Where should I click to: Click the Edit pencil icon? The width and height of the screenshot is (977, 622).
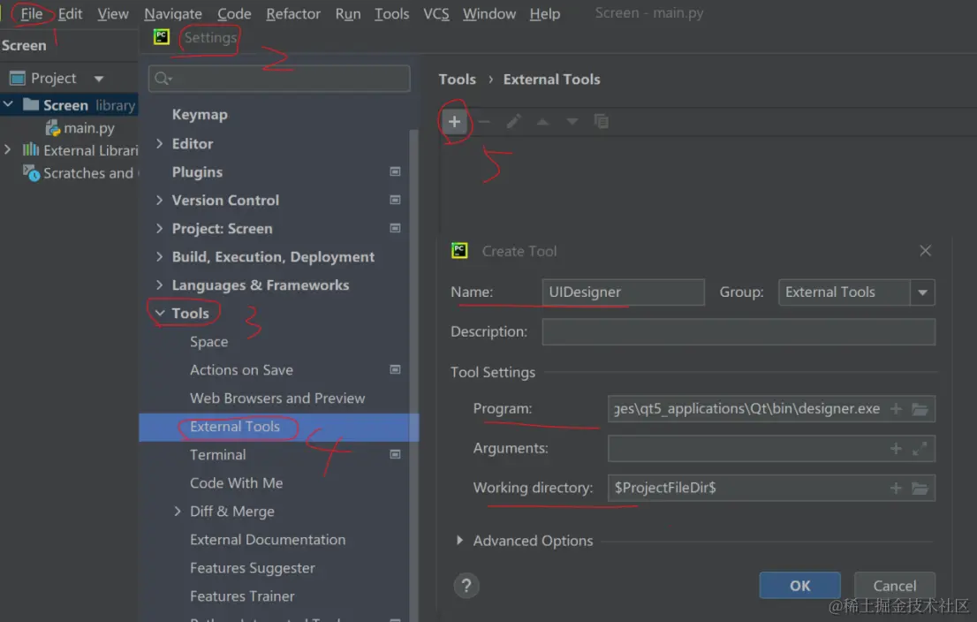click(513, 122)
